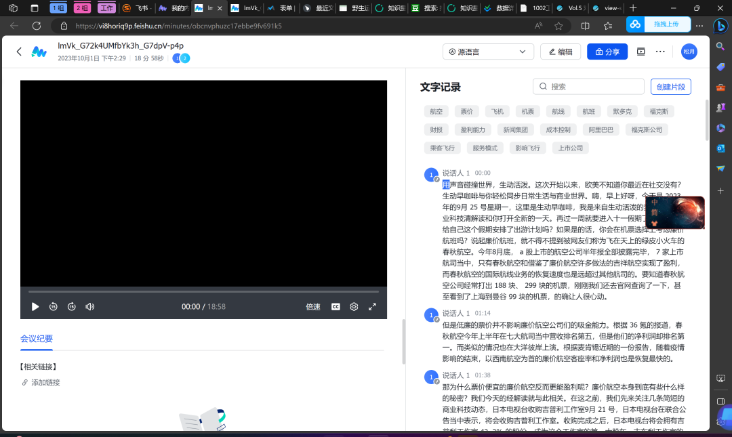This screenshot has height=437, width=732.
Task: Click the Feishu Minutes logo icon
Action: [x=39, y=51]
